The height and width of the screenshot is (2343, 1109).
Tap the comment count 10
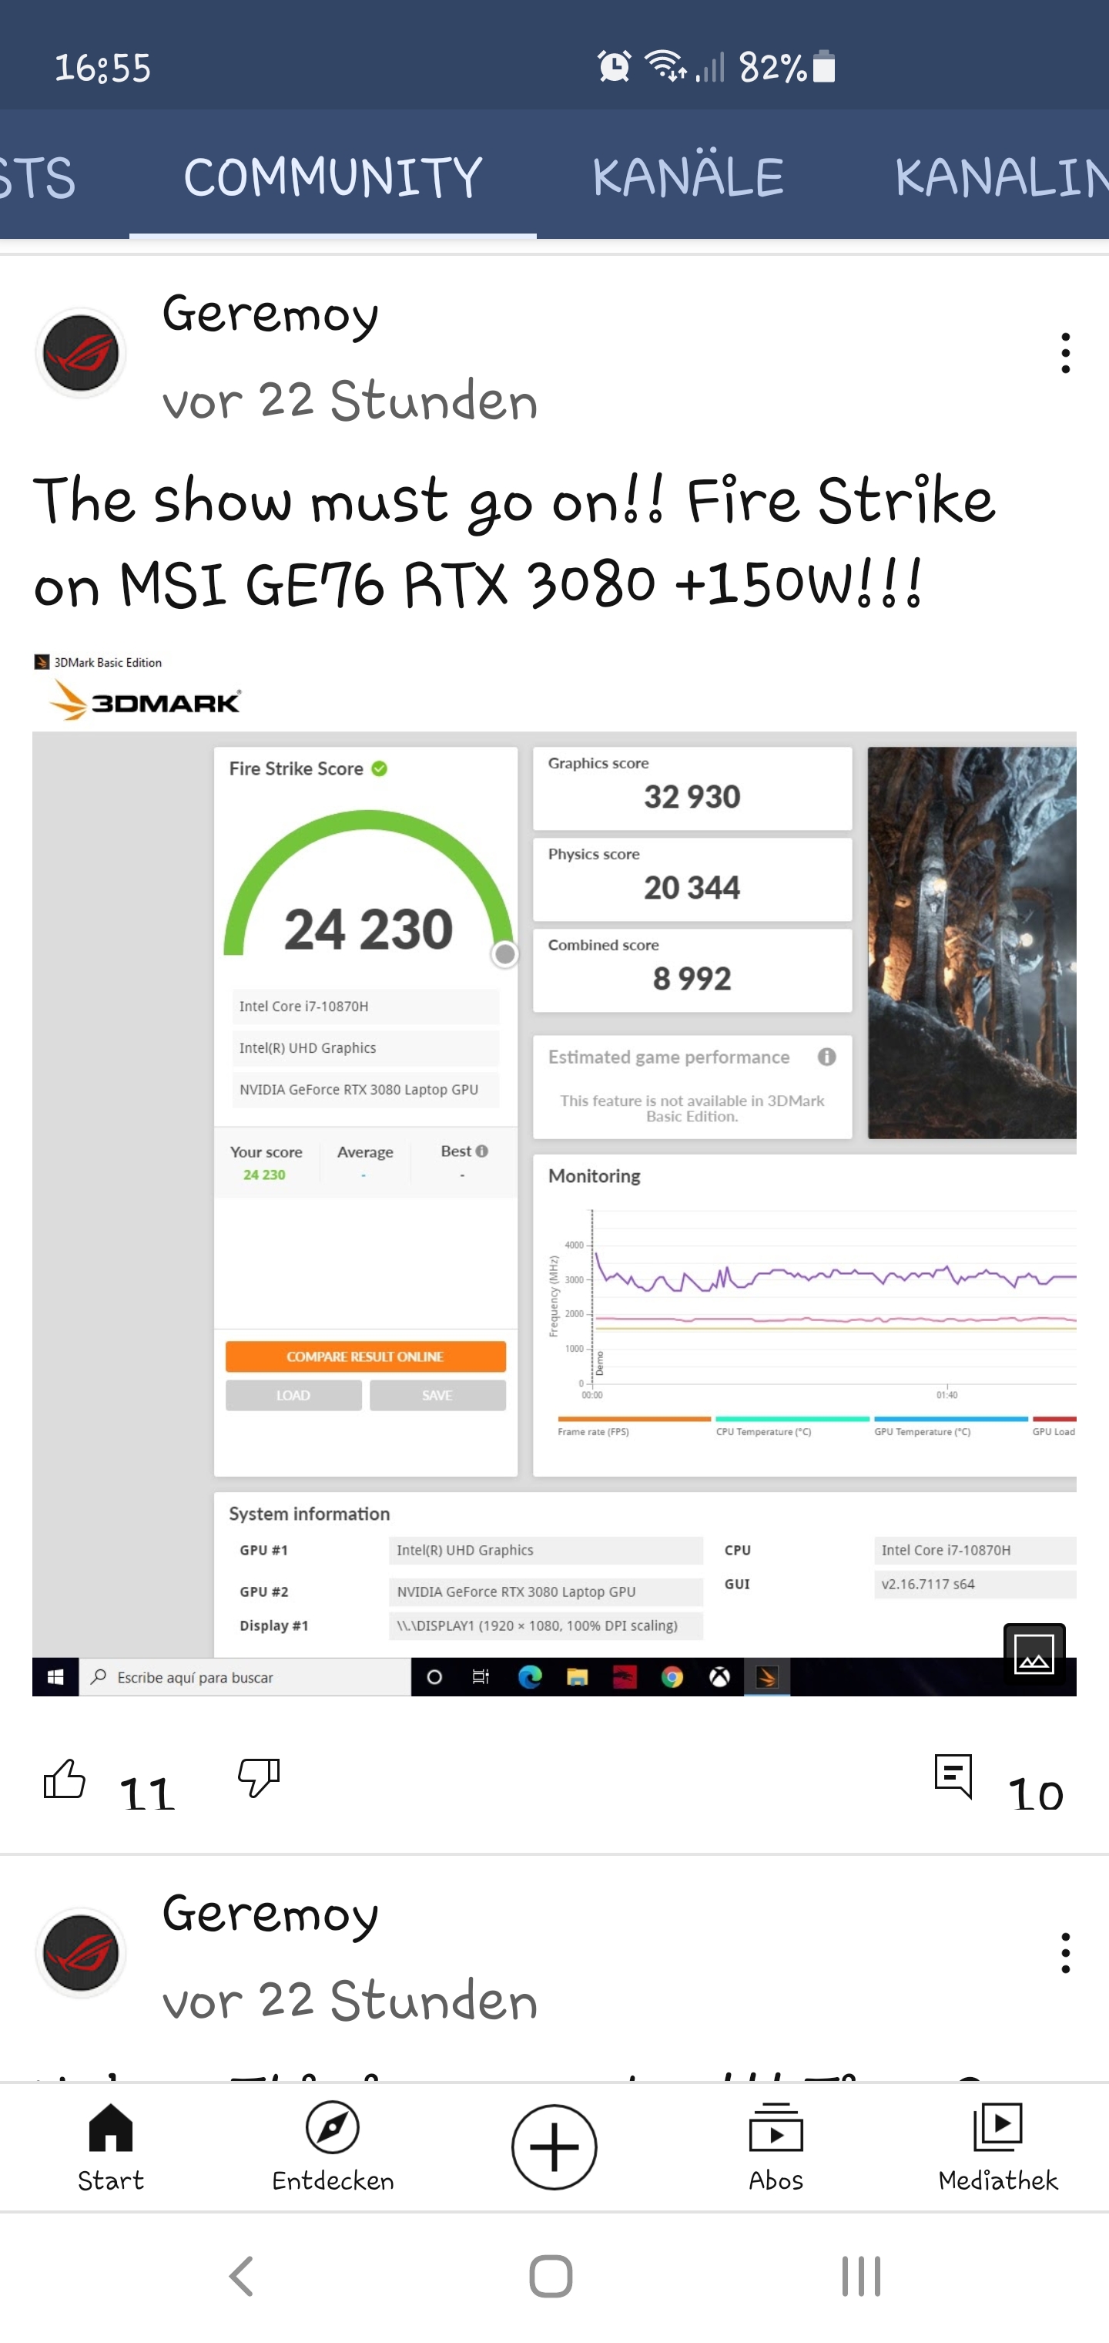pyautogui.click(x=1035, y=1793)
